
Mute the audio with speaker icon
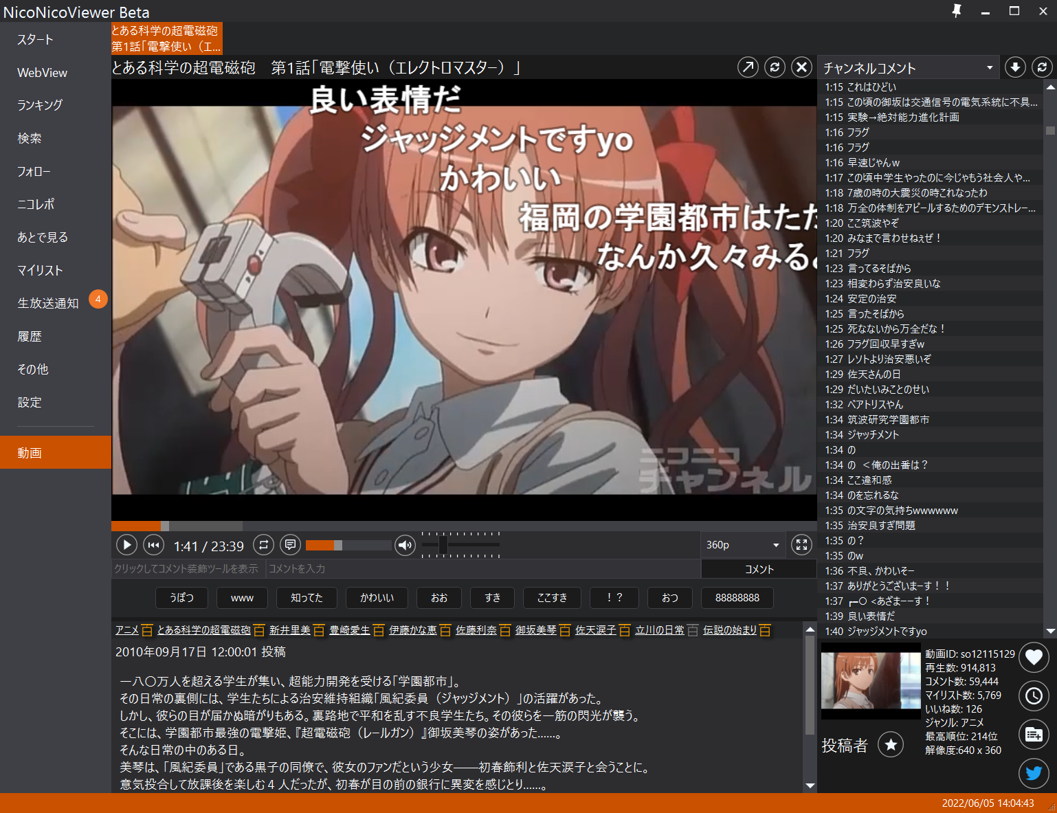pos(405,545)
